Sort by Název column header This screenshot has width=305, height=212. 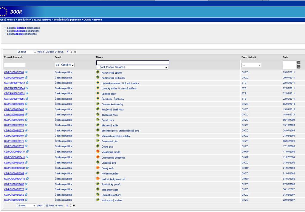pos(99,57)
